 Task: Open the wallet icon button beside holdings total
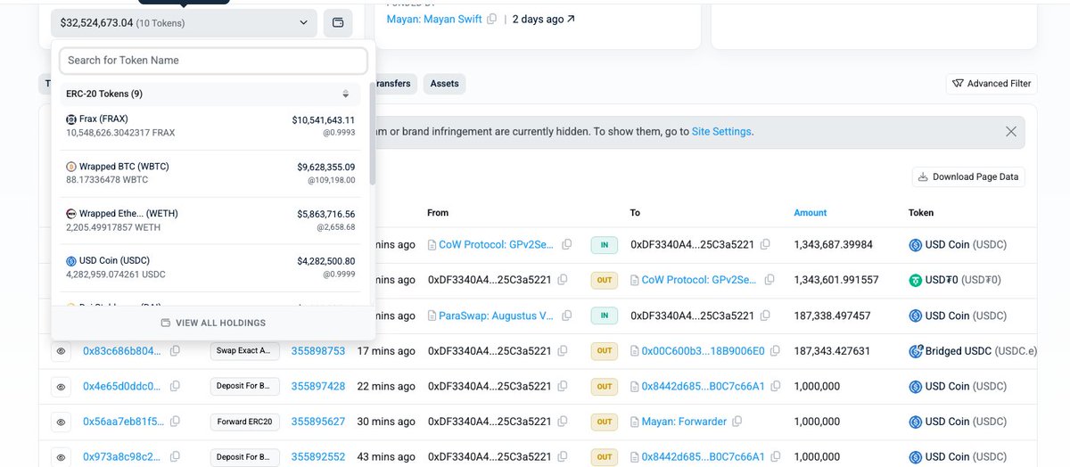tap(338, 23)
